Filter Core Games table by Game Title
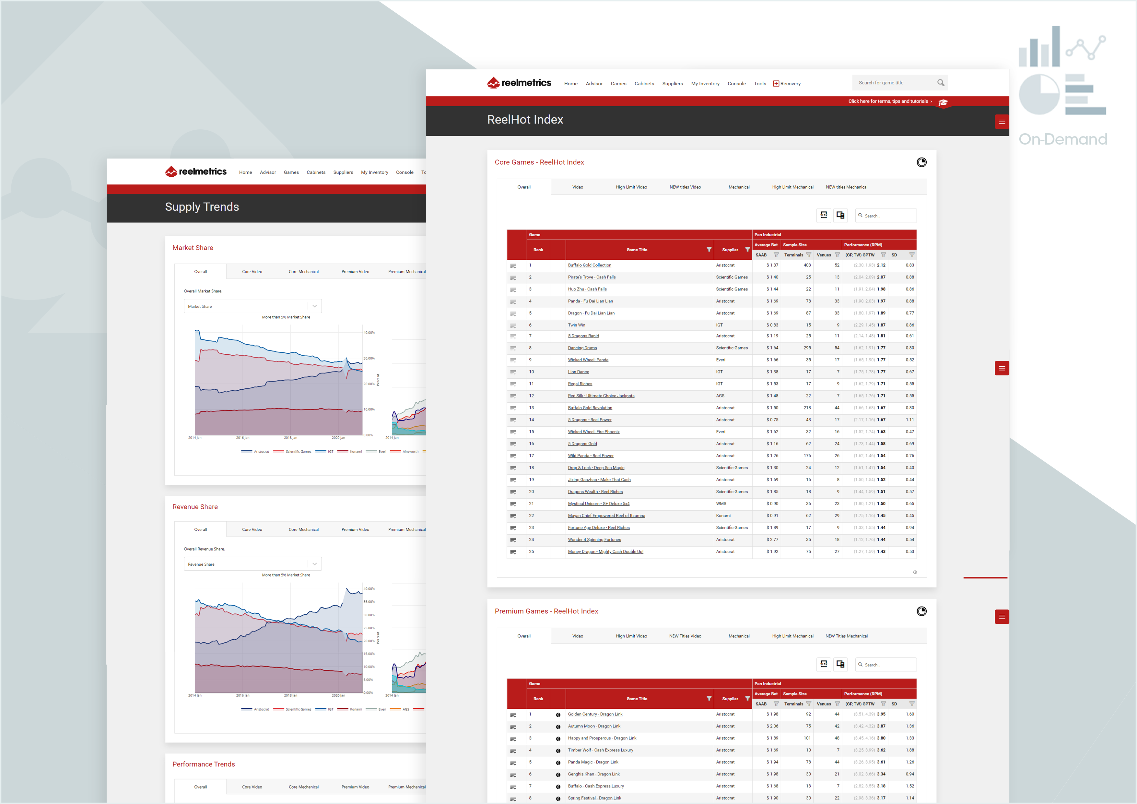Image resolution: width=1137 pixels, height=804 pixels. [709, 250]
